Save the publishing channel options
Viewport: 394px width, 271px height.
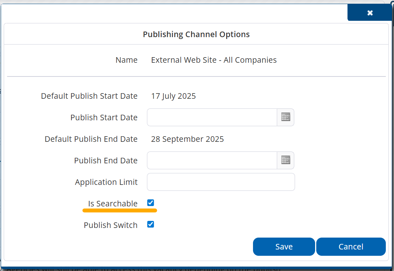pyautogui.click(x=284, y=247)
